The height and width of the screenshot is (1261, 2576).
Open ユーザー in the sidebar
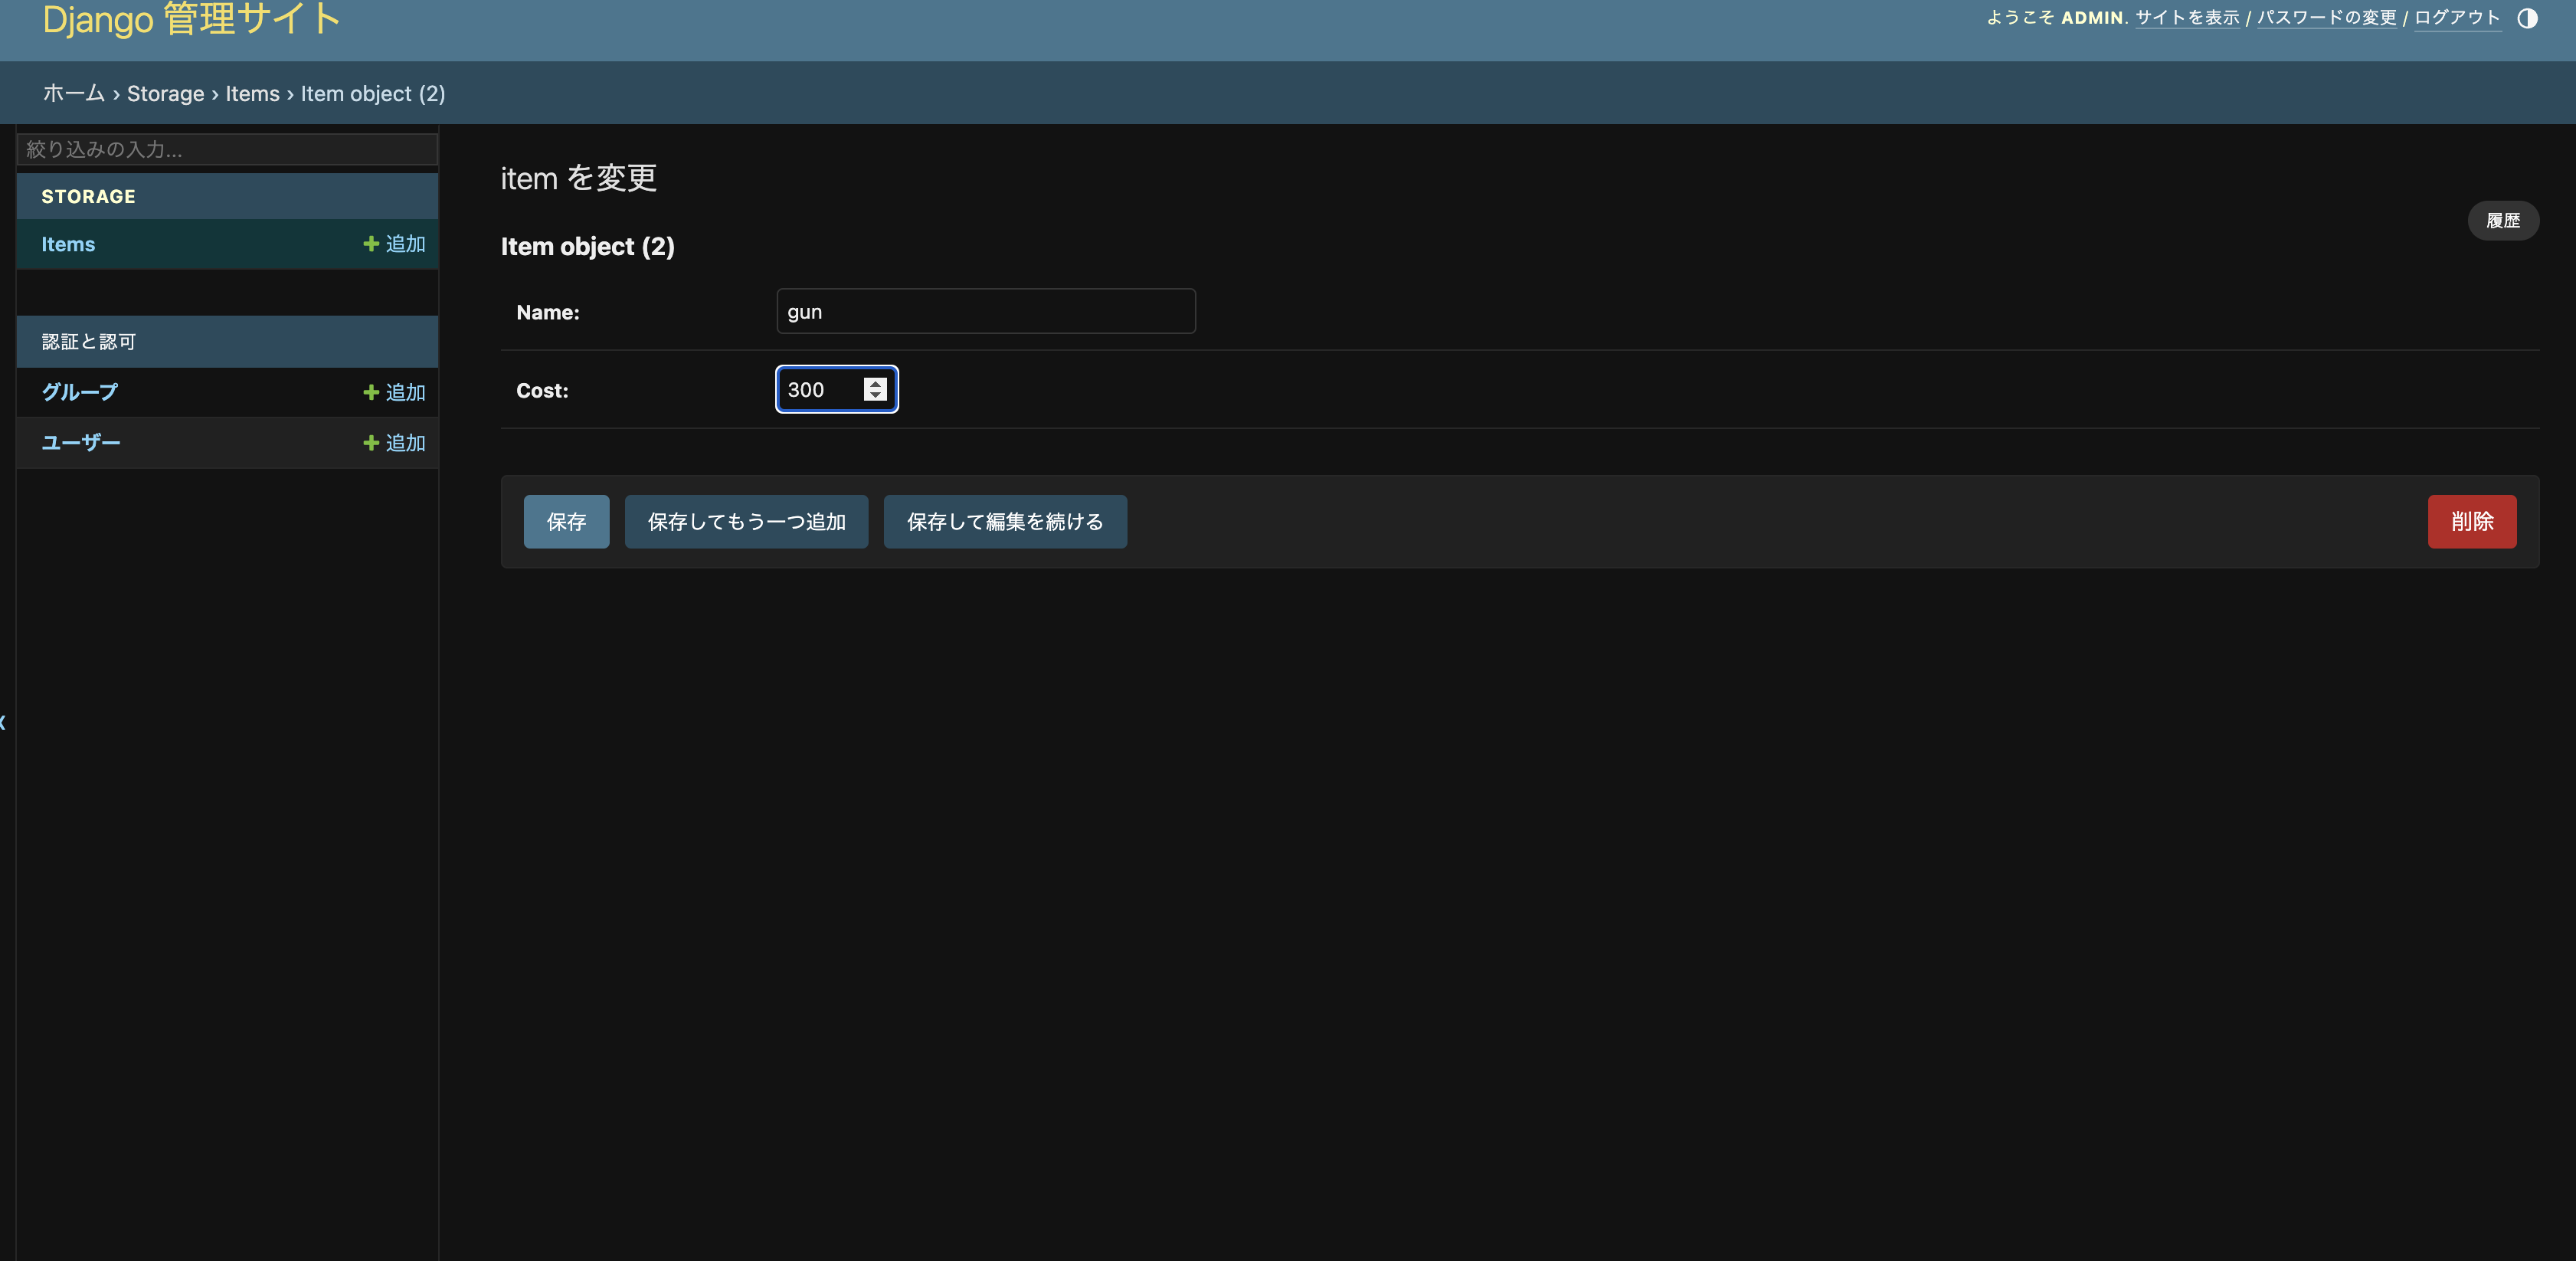[x=81, y=443]
